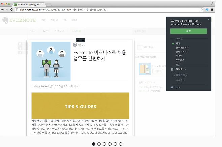The height and width of the screenshot is (147, 222).
Task: Open clipper options via gear icon
Action: [172, 87]
